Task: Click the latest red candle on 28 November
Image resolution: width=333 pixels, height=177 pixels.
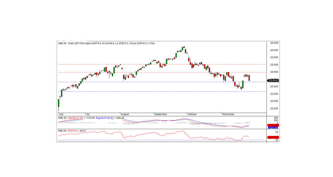Action: [249, 78]
